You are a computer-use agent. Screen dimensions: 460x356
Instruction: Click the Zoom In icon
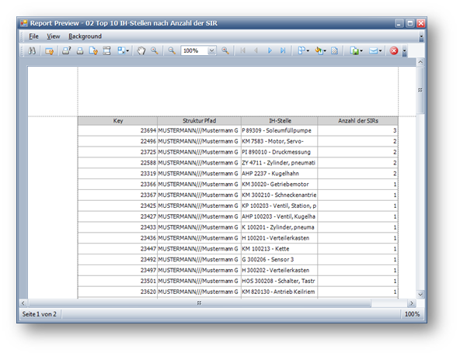click(225, 50)
